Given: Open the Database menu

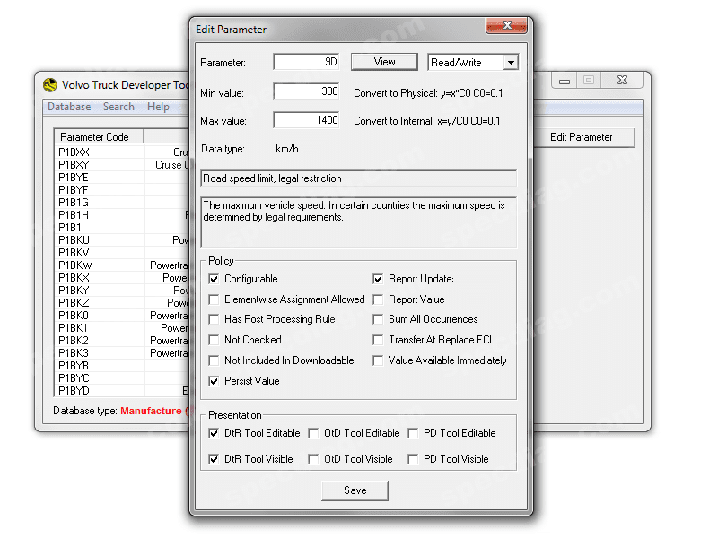Looking at the screenshot, I should coord(69,107).
